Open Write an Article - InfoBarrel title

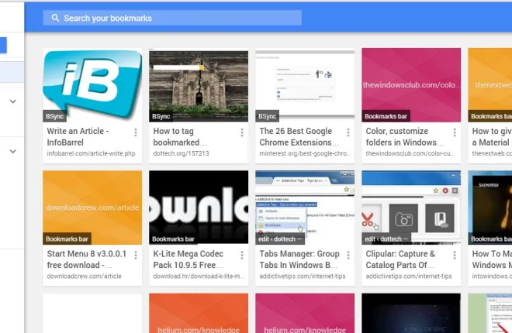[78, 136]
